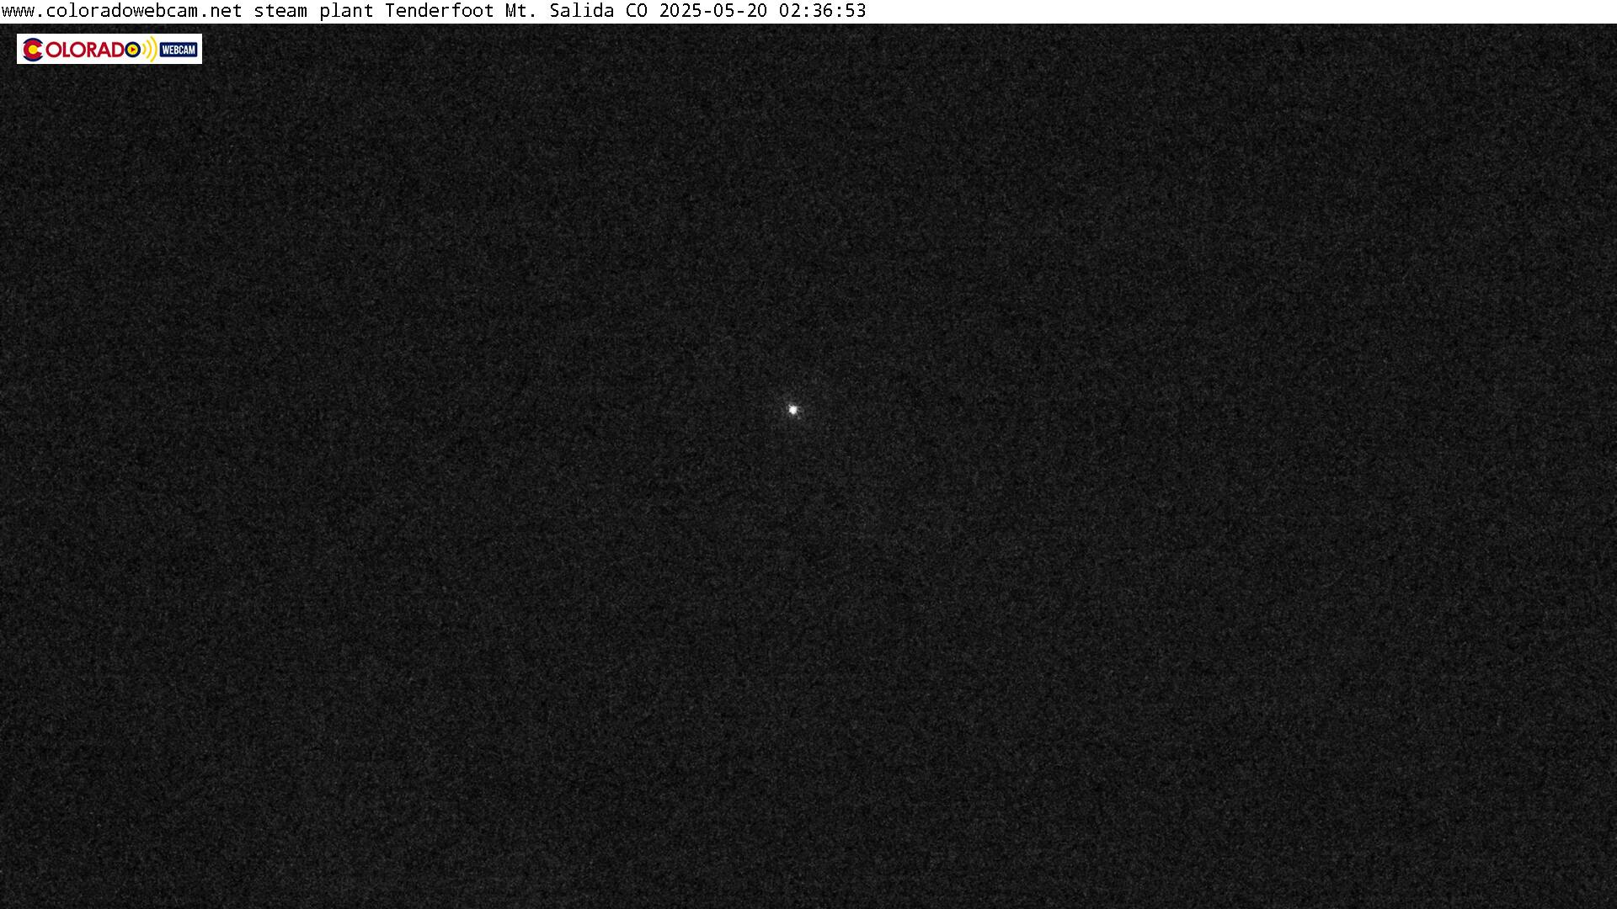
Task: Click the bright light spot in the dark view
Action: 792,410
